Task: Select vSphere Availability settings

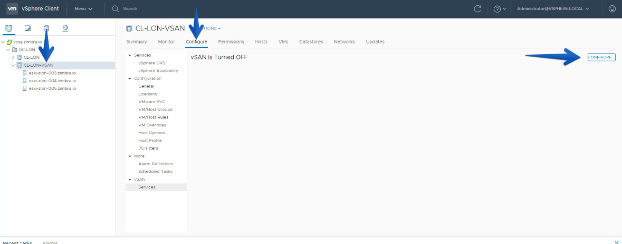Action: click(158, 71)
